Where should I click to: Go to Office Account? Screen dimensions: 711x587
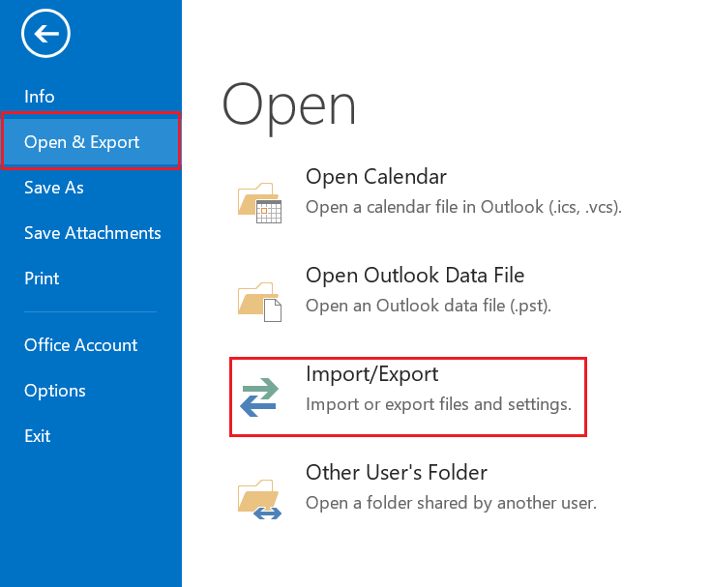point(81,345)
